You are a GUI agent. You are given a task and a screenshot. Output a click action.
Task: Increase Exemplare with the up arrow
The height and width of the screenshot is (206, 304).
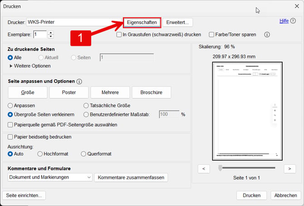pos(51,33)
